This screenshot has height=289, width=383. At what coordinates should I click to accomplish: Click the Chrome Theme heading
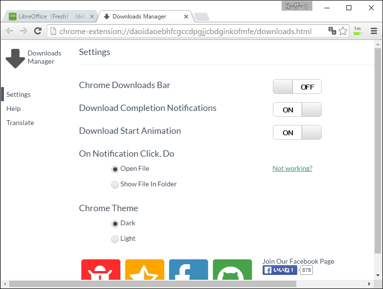(109, 208)
